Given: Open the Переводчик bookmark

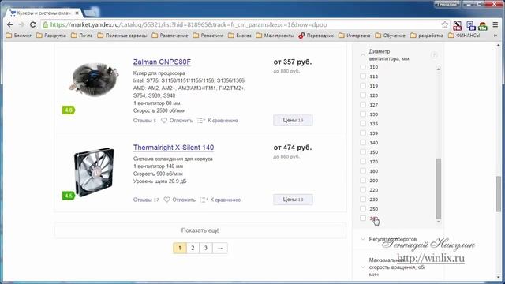Looking at the screenshot, I should click(x=316, y=35).
